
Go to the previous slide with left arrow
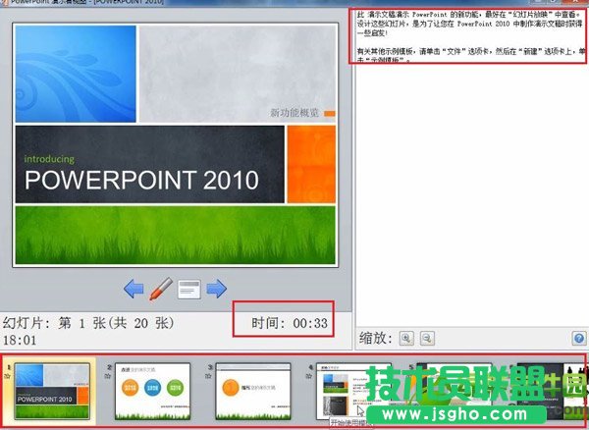[x=134, y=289]
